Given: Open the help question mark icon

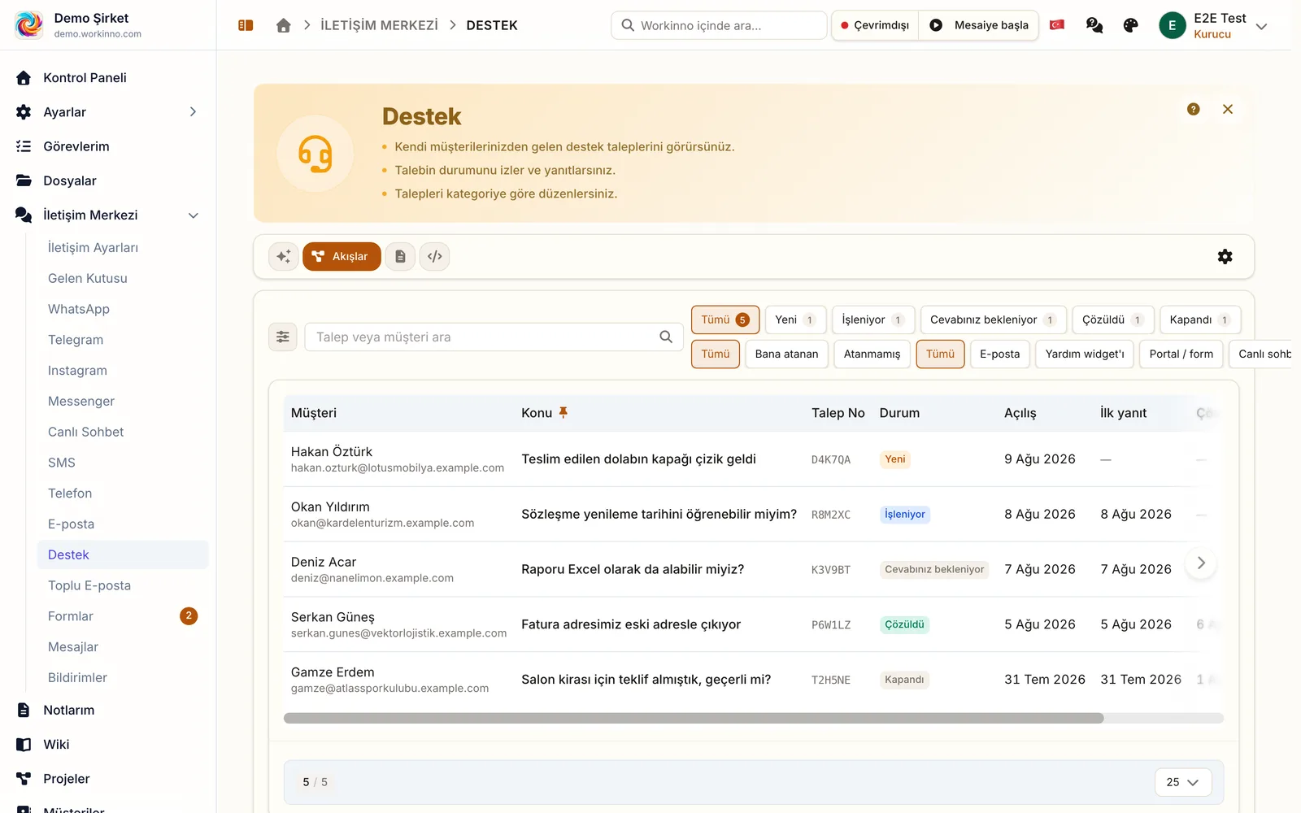Looking at the screenshot, I should click(1193, 109).
